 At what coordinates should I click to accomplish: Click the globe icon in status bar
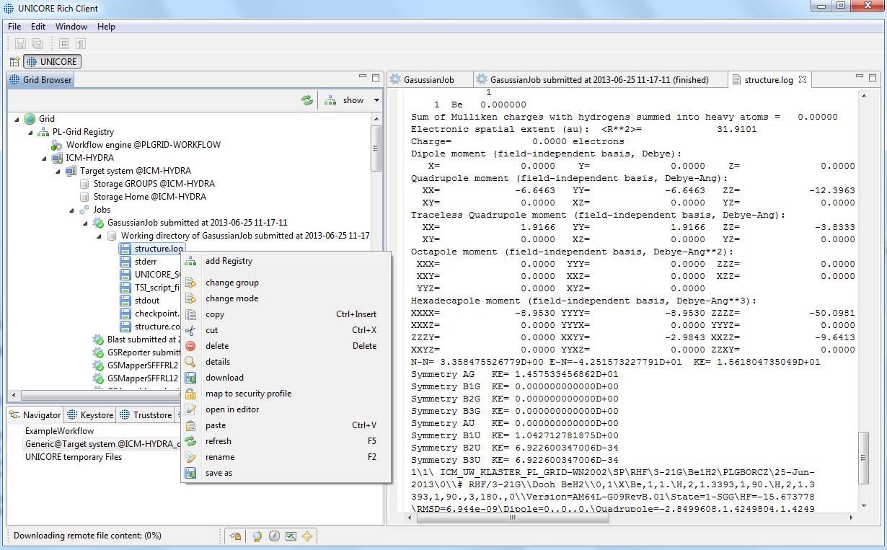[257, 536]
